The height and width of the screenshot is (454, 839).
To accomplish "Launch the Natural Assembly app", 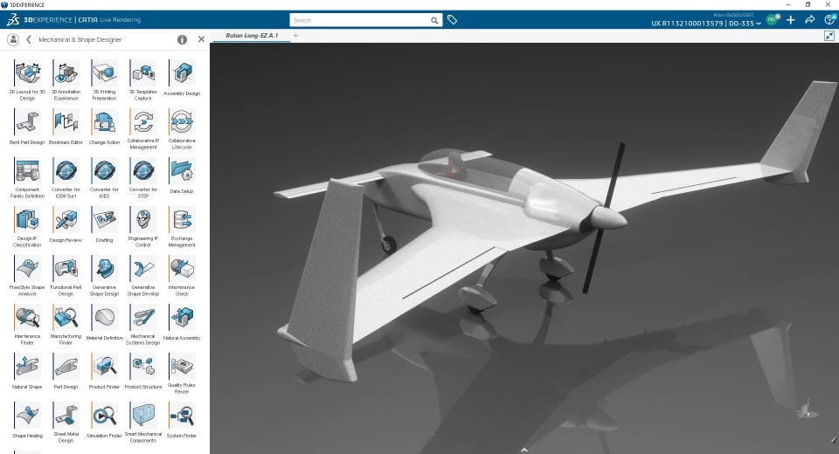I will tap(182, 318).
